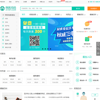Click the green 预约挂号 calendar icon

click(87, 39)
